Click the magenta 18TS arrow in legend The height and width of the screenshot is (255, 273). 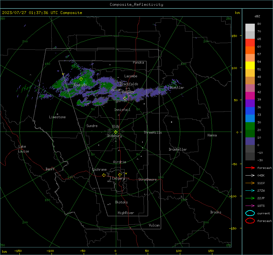click(250, 206)
